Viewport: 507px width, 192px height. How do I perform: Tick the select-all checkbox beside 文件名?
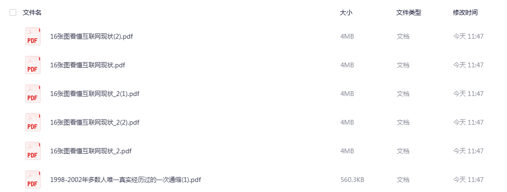pos(13,12)
